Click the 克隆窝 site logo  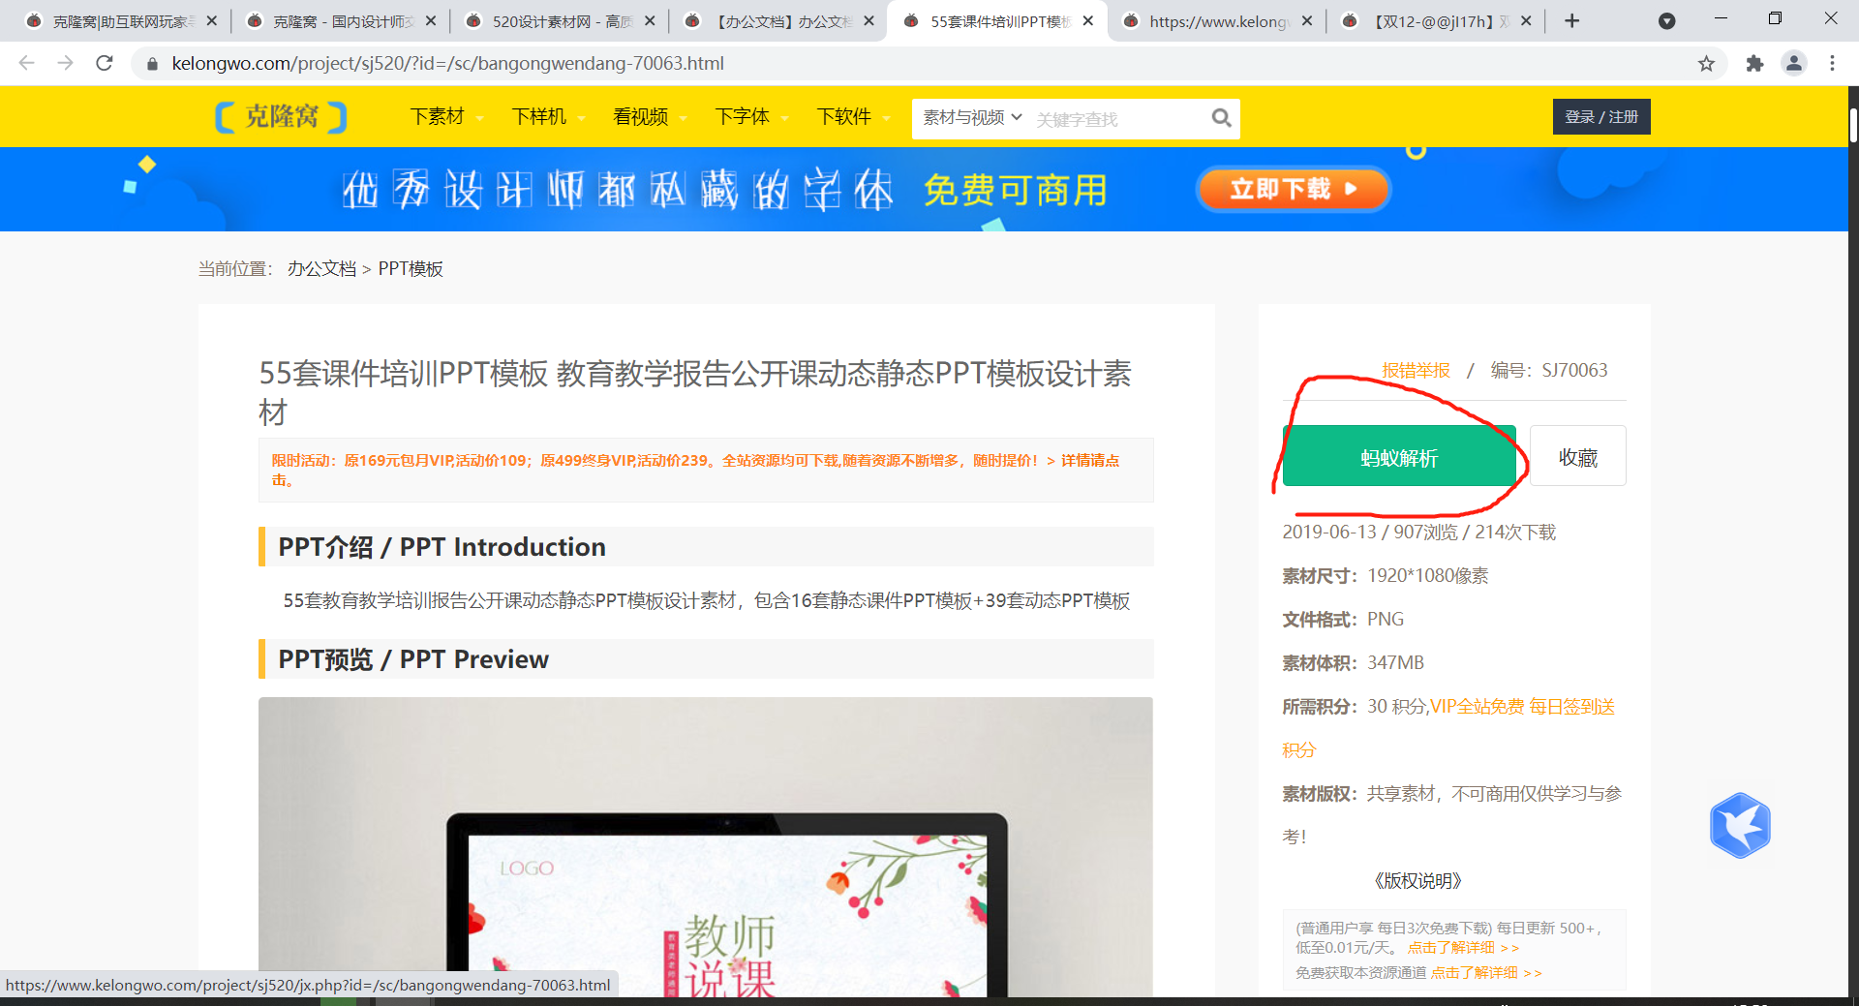281,117
